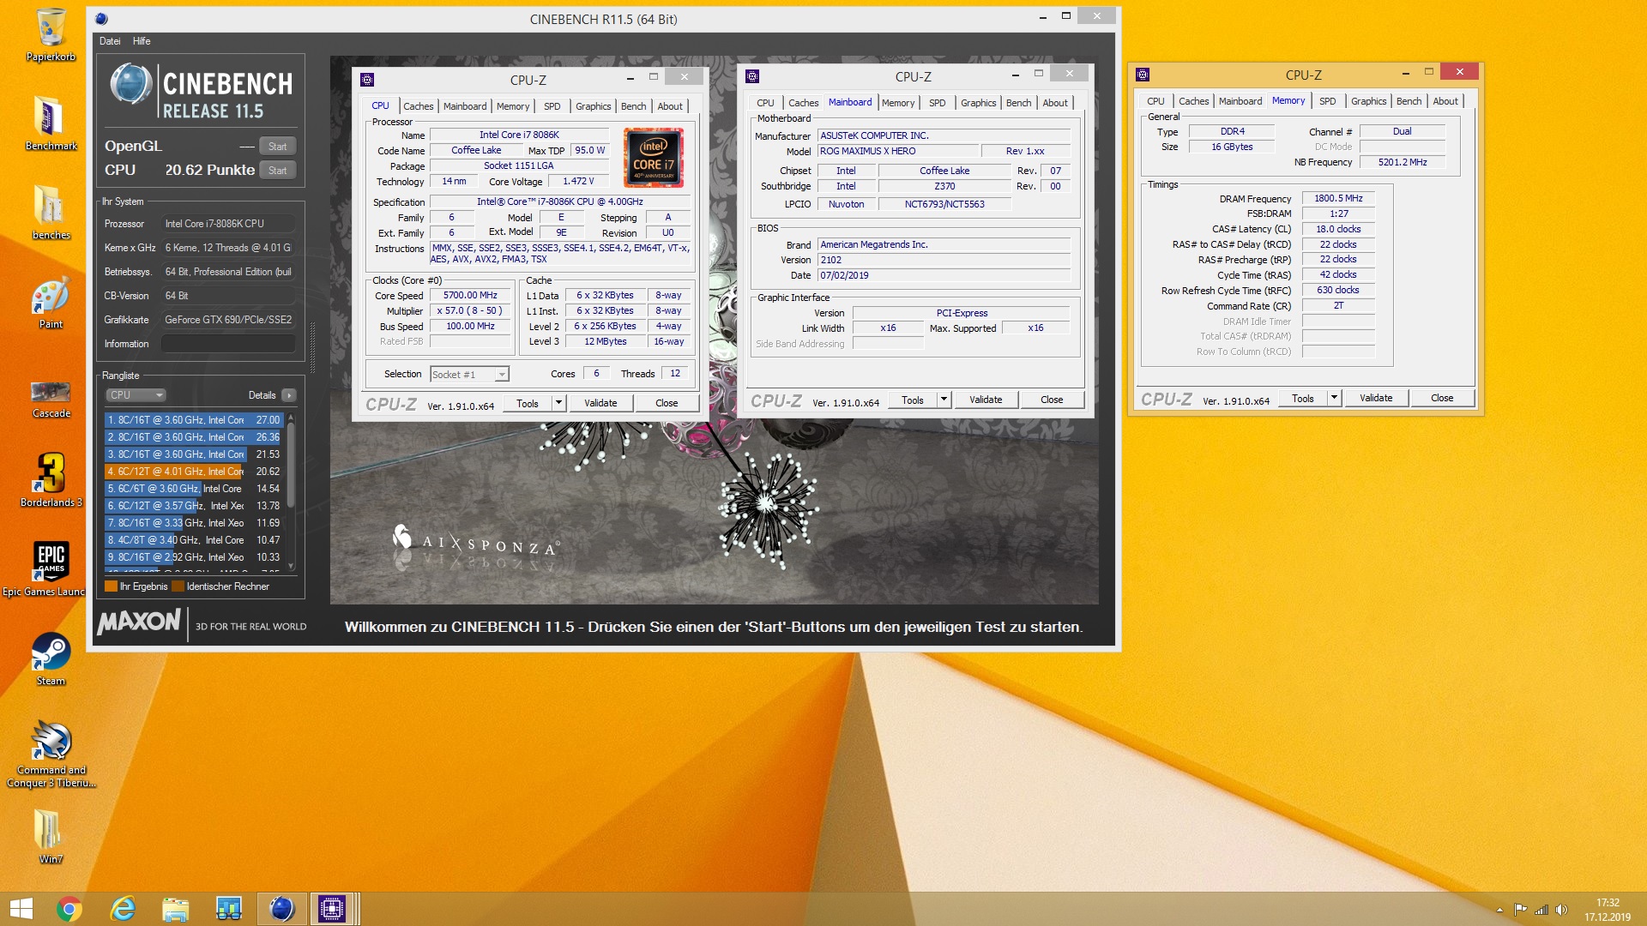
Task: Open the Action Center flag icon
Action: pos(1520,910)
